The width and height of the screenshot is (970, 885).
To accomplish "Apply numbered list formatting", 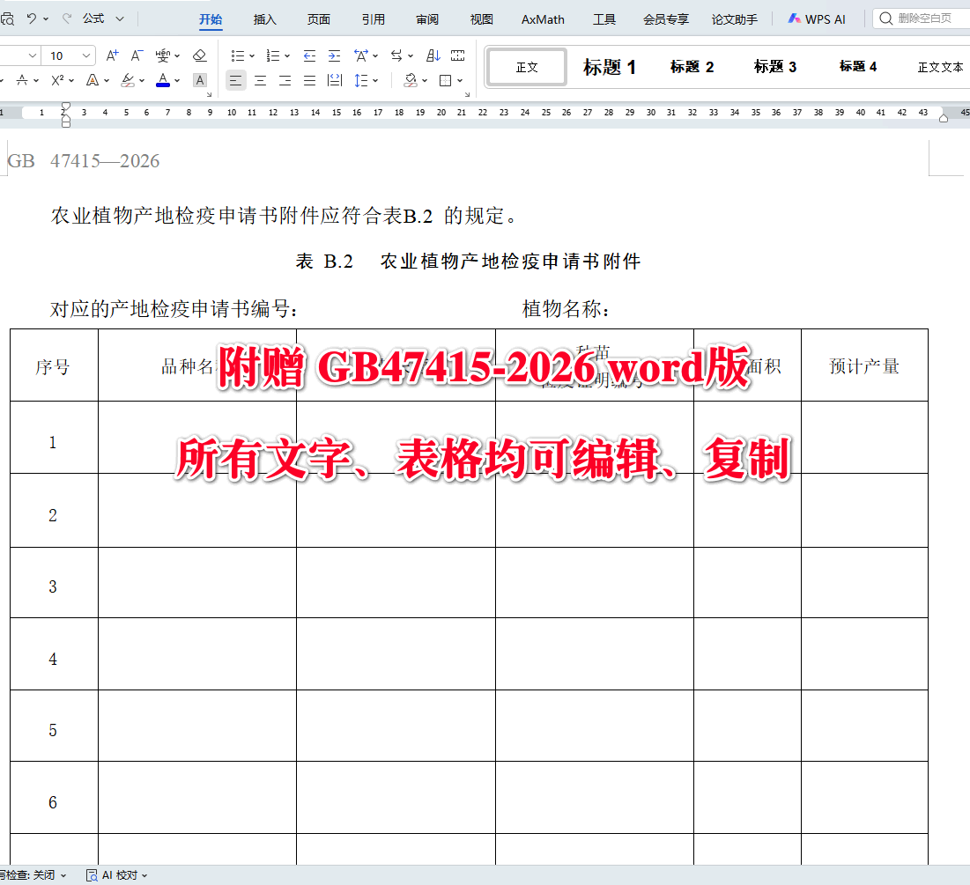I will (x=273, y=55).
